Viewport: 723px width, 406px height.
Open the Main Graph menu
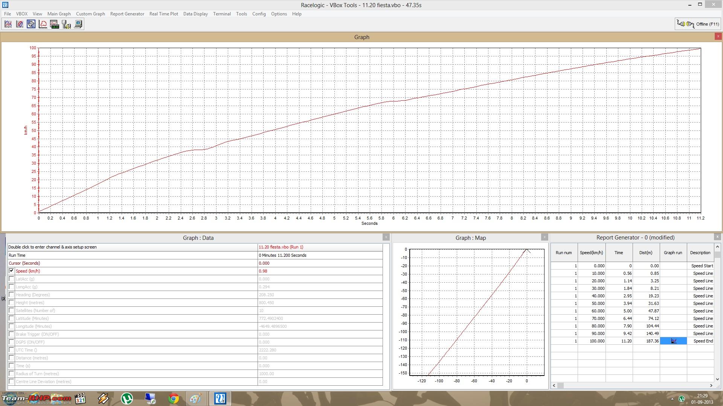59,14
